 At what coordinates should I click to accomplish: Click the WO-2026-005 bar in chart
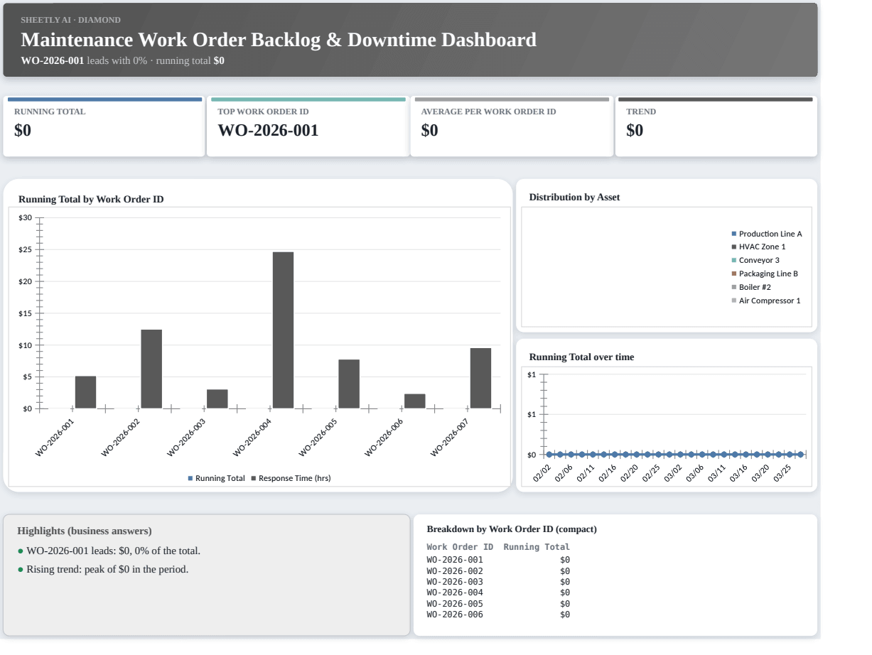[349, 384]
